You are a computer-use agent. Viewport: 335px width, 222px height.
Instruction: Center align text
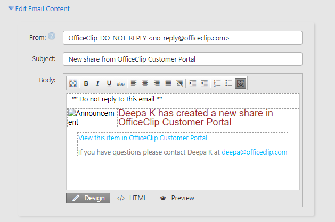tap(145, 83)
